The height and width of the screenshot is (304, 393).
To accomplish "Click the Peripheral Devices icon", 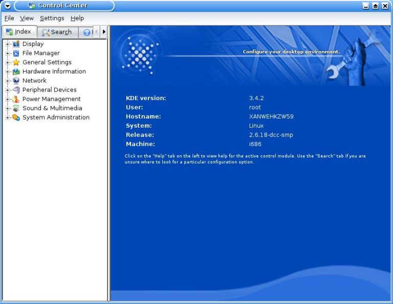I will [x=16, y=90].
